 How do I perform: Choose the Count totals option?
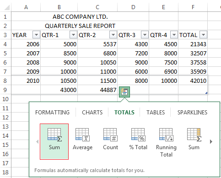110,139
